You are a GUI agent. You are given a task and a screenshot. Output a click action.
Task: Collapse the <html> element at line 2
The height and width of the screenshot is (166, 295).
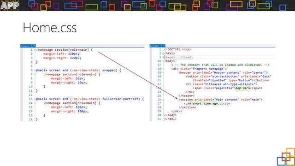(163, 53)
